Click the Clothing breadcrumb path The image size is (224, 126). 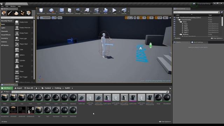[58, 88]
